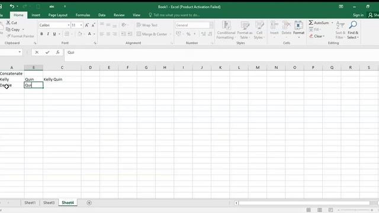Align text right in cell
This screenshot has width=379, height=213.
point(114,34)
